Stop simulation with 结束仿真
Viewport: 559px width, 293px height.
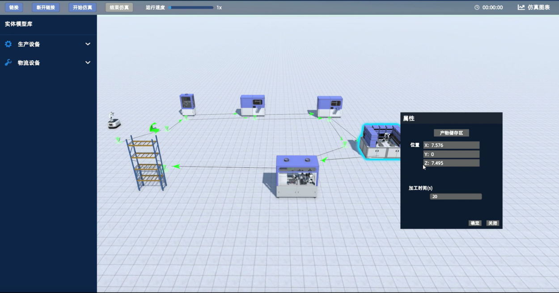tap(119, 8)
